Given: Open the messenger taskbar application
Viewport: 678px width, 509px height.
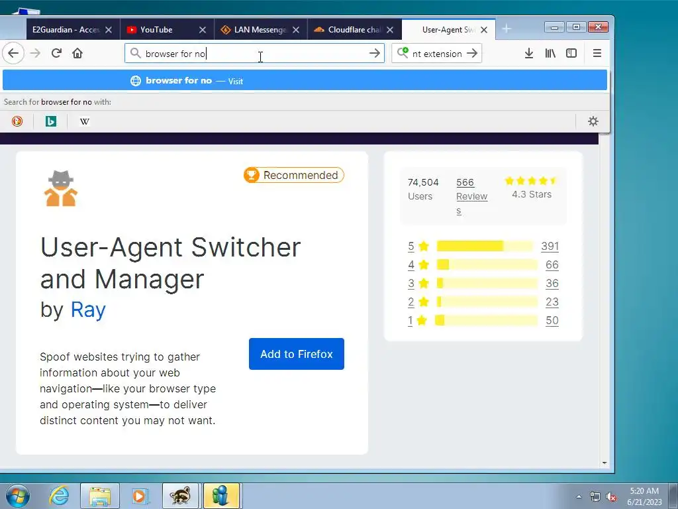Looking at the screenshot, I should [x=221, y=496].
